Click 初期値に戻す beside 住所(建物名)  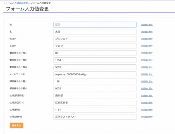[x=147, y=117]
